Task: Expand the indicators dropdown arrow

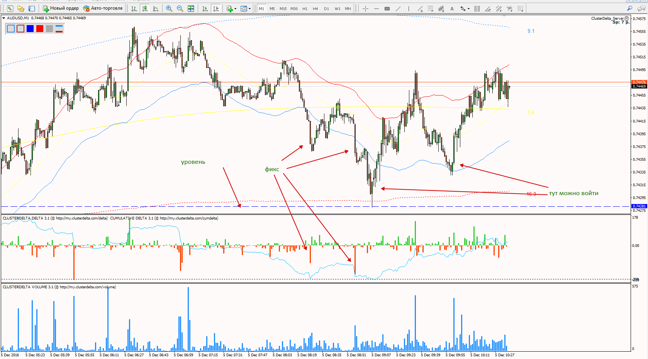Action: pyautogui.click(x=235, y=9)
